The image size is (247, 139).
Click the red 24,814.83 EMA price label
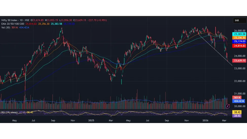[x=239, y=46]
